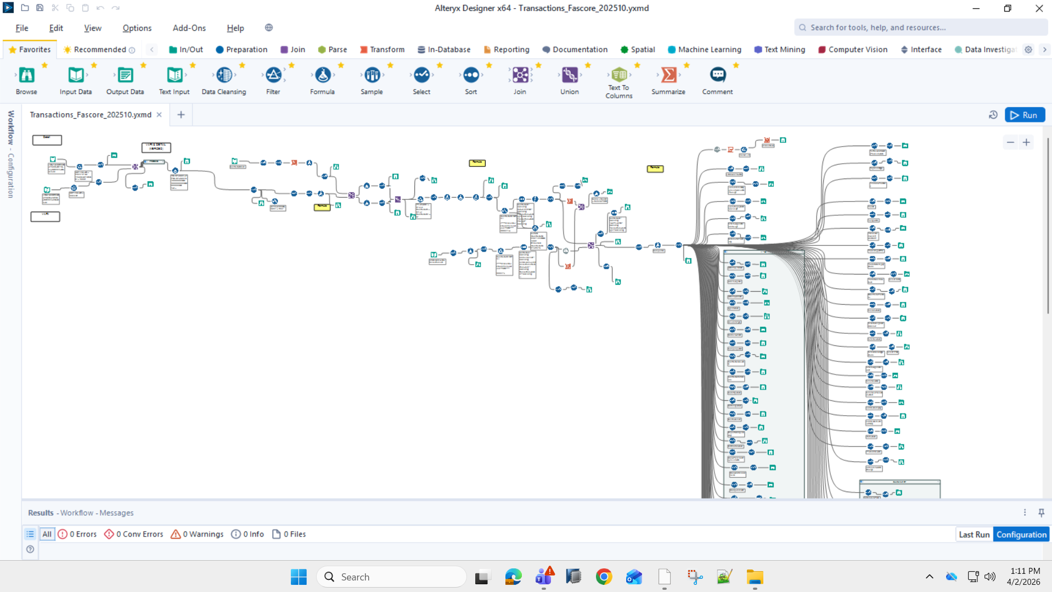Open the schedule history clock icon
1052x592 pixels.
993,115
